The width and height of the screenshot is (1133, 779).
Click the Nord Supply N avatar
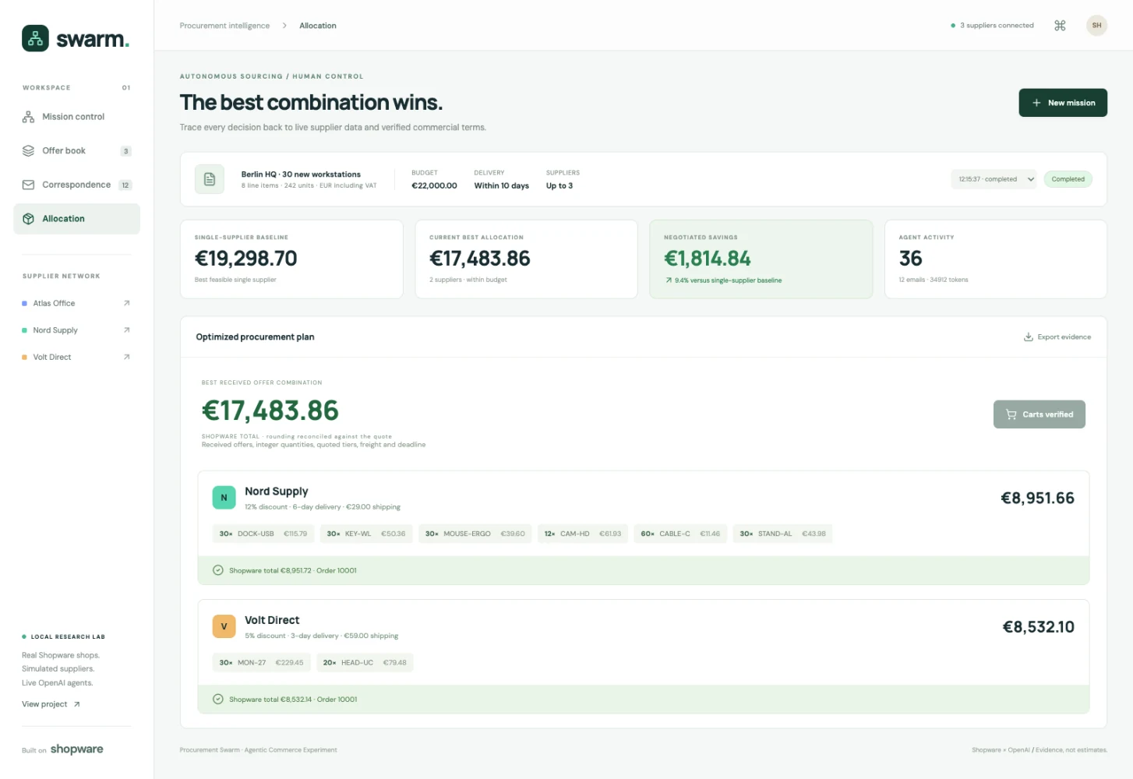[x=224, y=498]
